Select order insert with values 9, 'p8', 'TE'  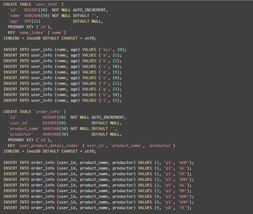[x=97, y=208]
